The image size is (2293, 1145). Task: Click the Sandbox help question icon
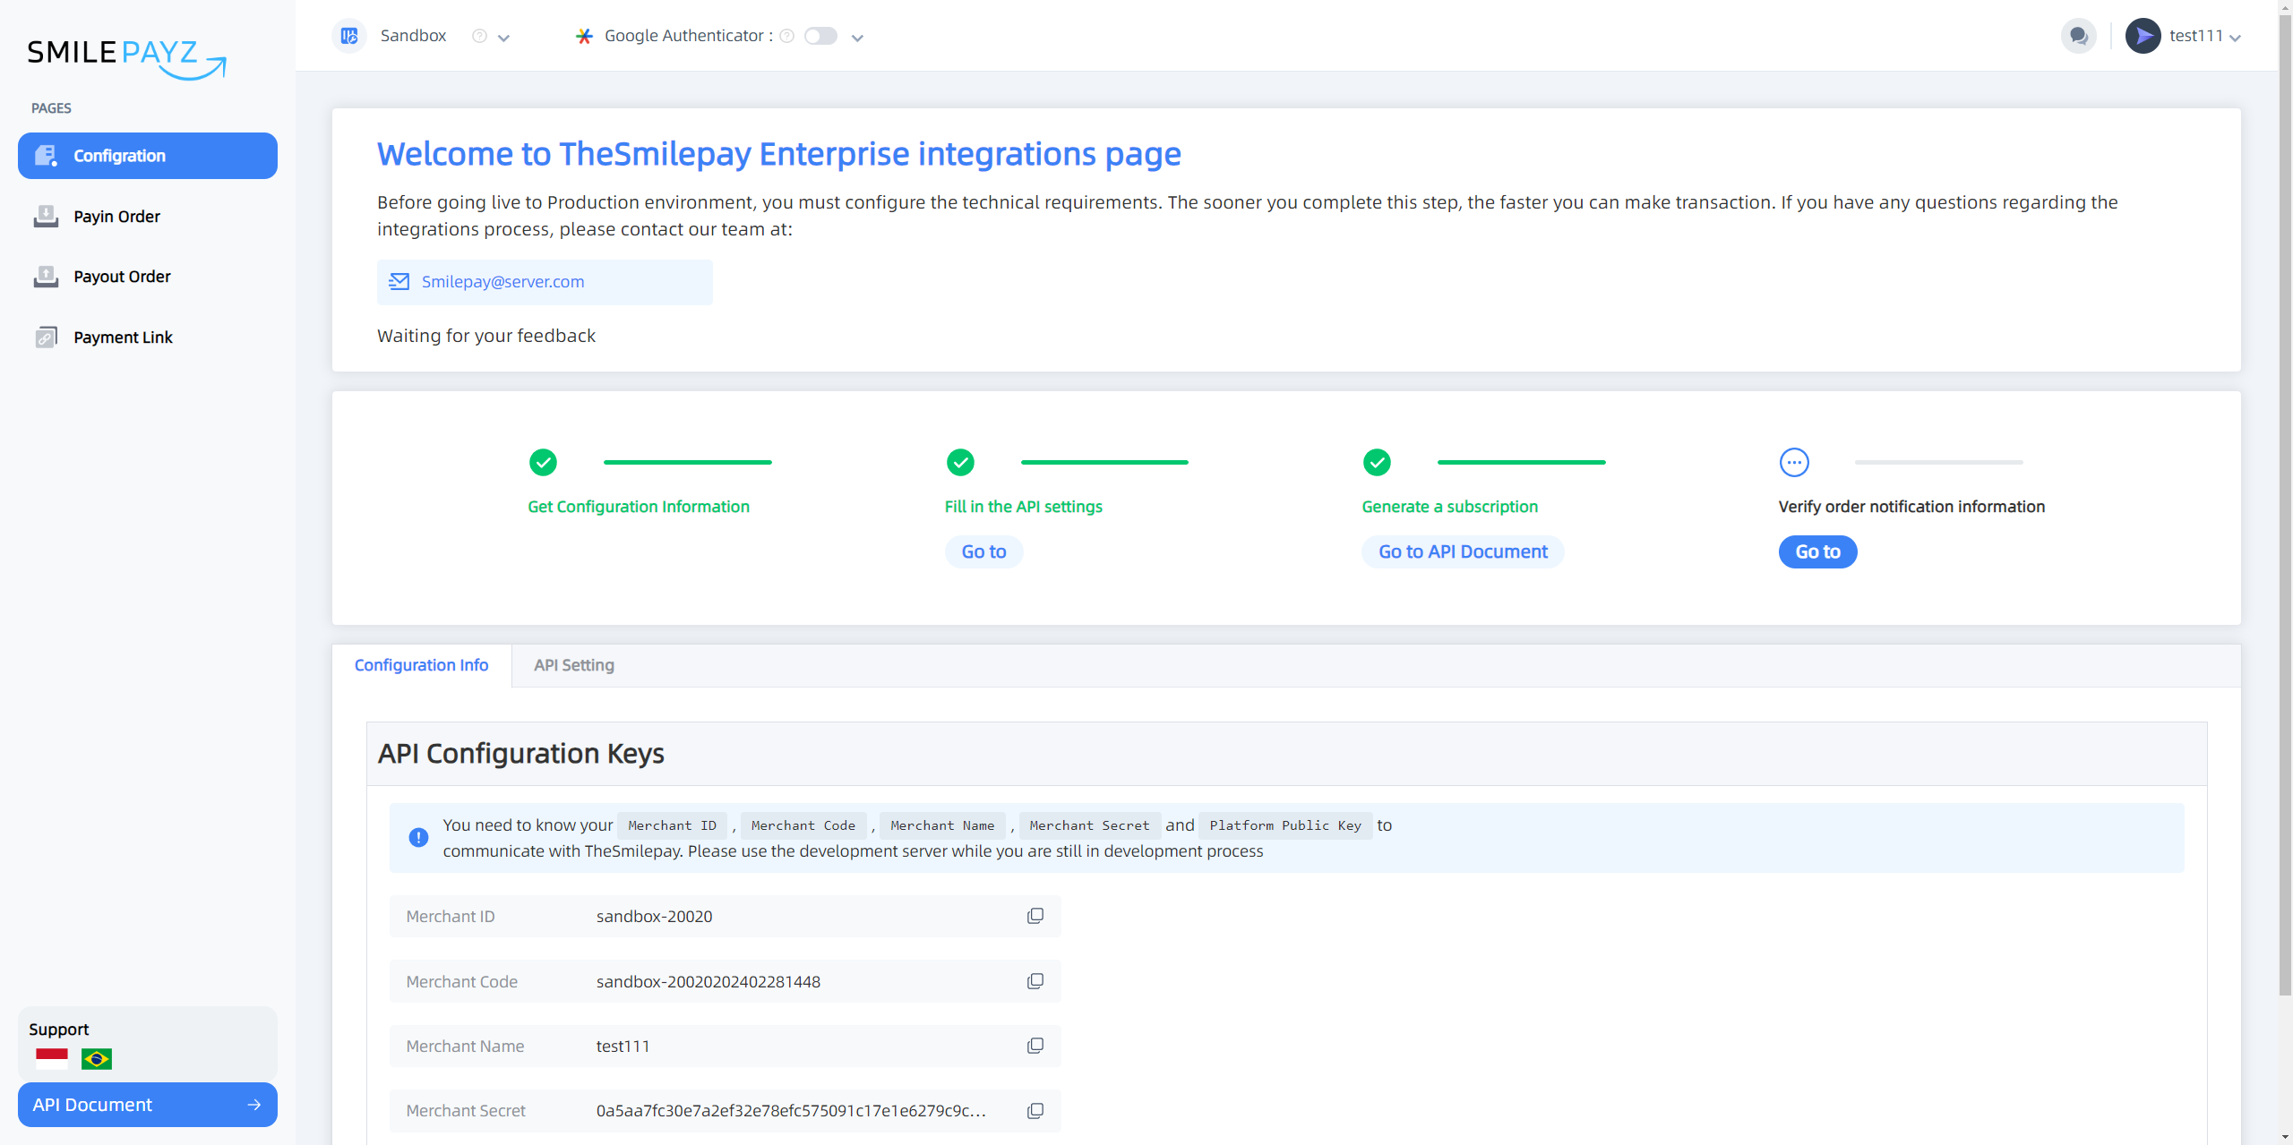pos(479,36)
